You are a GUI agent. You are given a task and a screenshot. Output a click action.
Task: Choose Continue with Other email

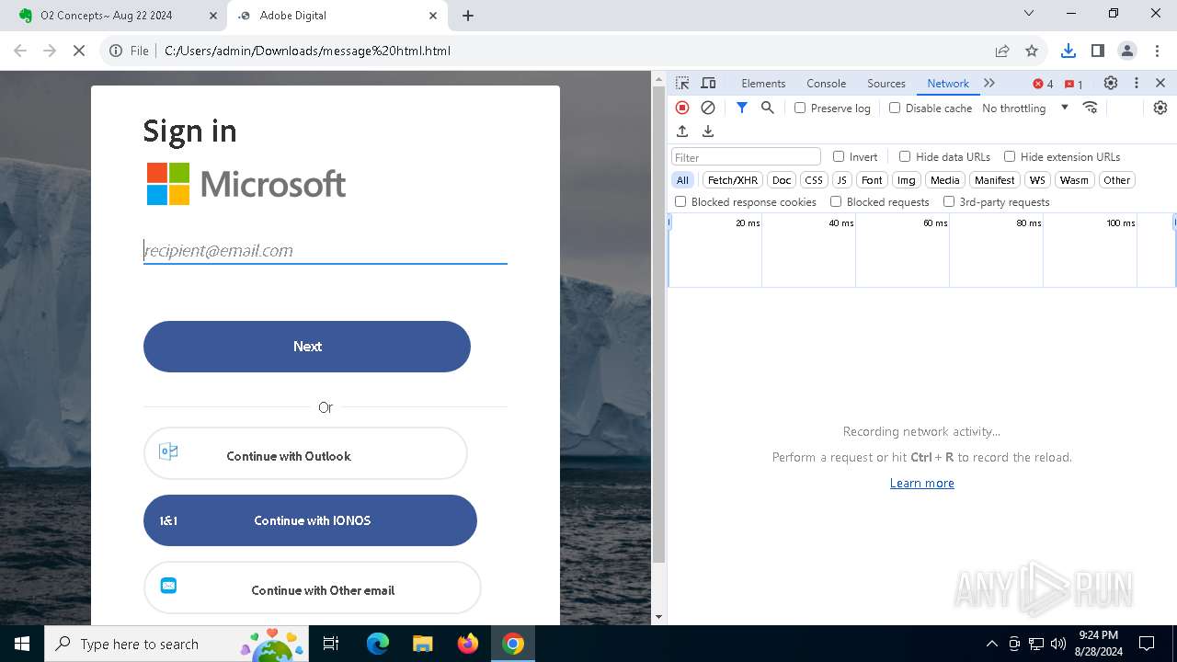pyautogui.click(x=312, y=588)
